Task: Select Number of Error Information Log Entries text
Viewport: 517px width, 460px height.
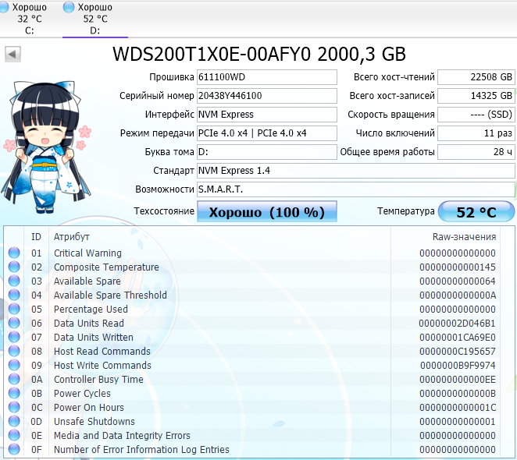Action: [141, 449]
